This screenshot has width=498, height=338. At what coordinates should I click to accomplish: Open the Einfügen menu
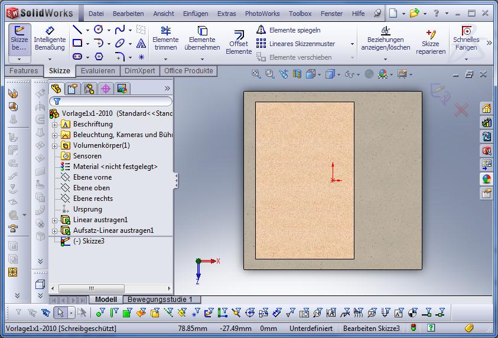click(195, 14)
